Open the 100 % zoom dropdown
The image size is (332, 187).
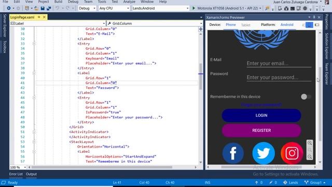point(18,167)
